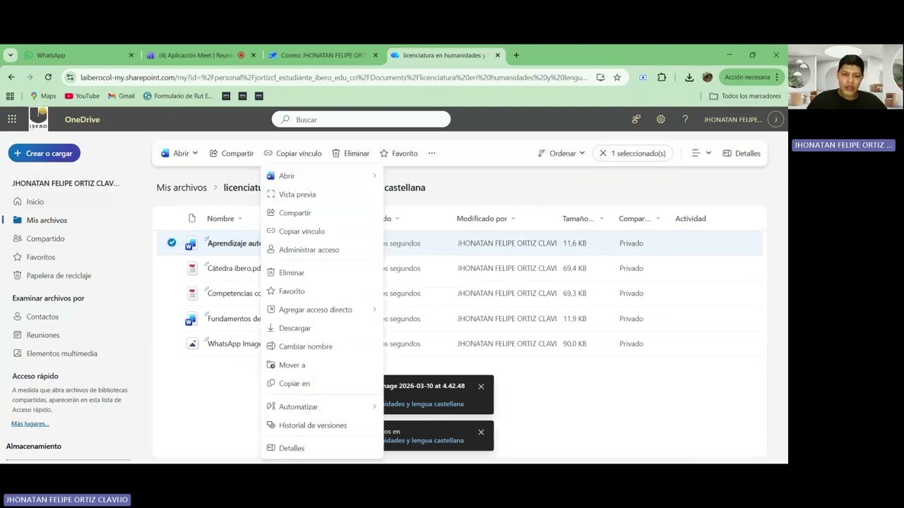Image resolution: width=904 pixels, height=508 pixels.
Task: Clear the 1 seleccionado(s) selection
Action: (x=602, y=153)
